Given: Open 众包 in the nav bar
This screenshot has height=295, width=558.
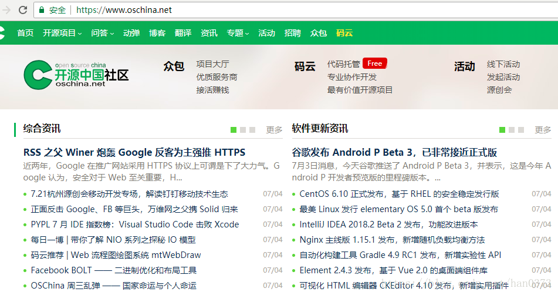Looking at the screenshot, I should (x=318, y=33).
